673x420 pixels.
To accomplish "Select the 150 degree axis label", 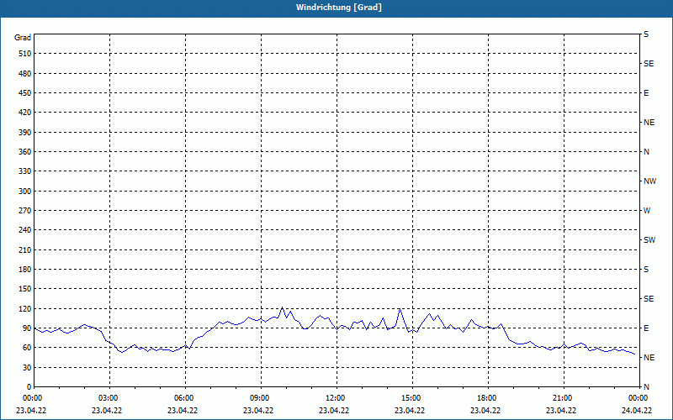I will (x=25, y=288).
